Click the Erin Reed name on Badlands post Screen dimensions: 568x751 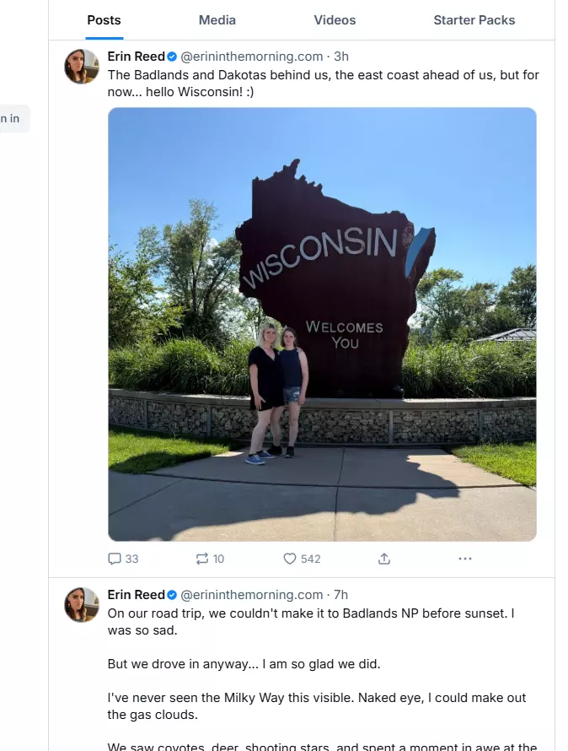coord(136,595)
